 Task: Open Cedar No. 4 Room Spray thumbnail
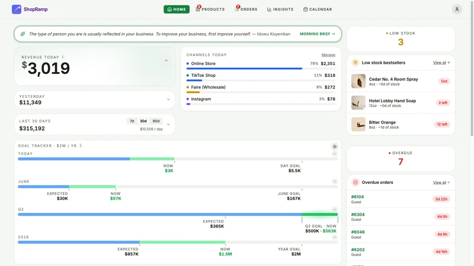358,81
